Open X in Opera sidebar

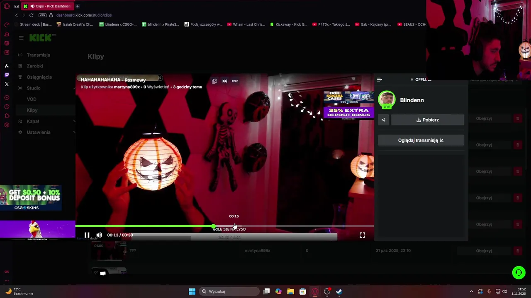click(x=7, y=84)
